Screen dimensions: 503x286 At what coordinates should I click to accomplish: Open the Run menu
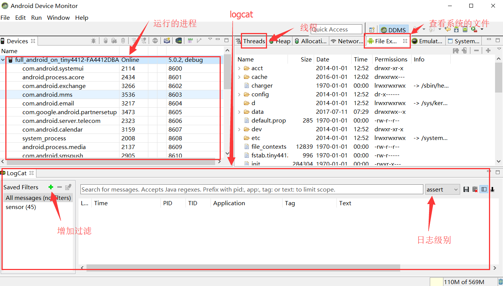point(36,17)
